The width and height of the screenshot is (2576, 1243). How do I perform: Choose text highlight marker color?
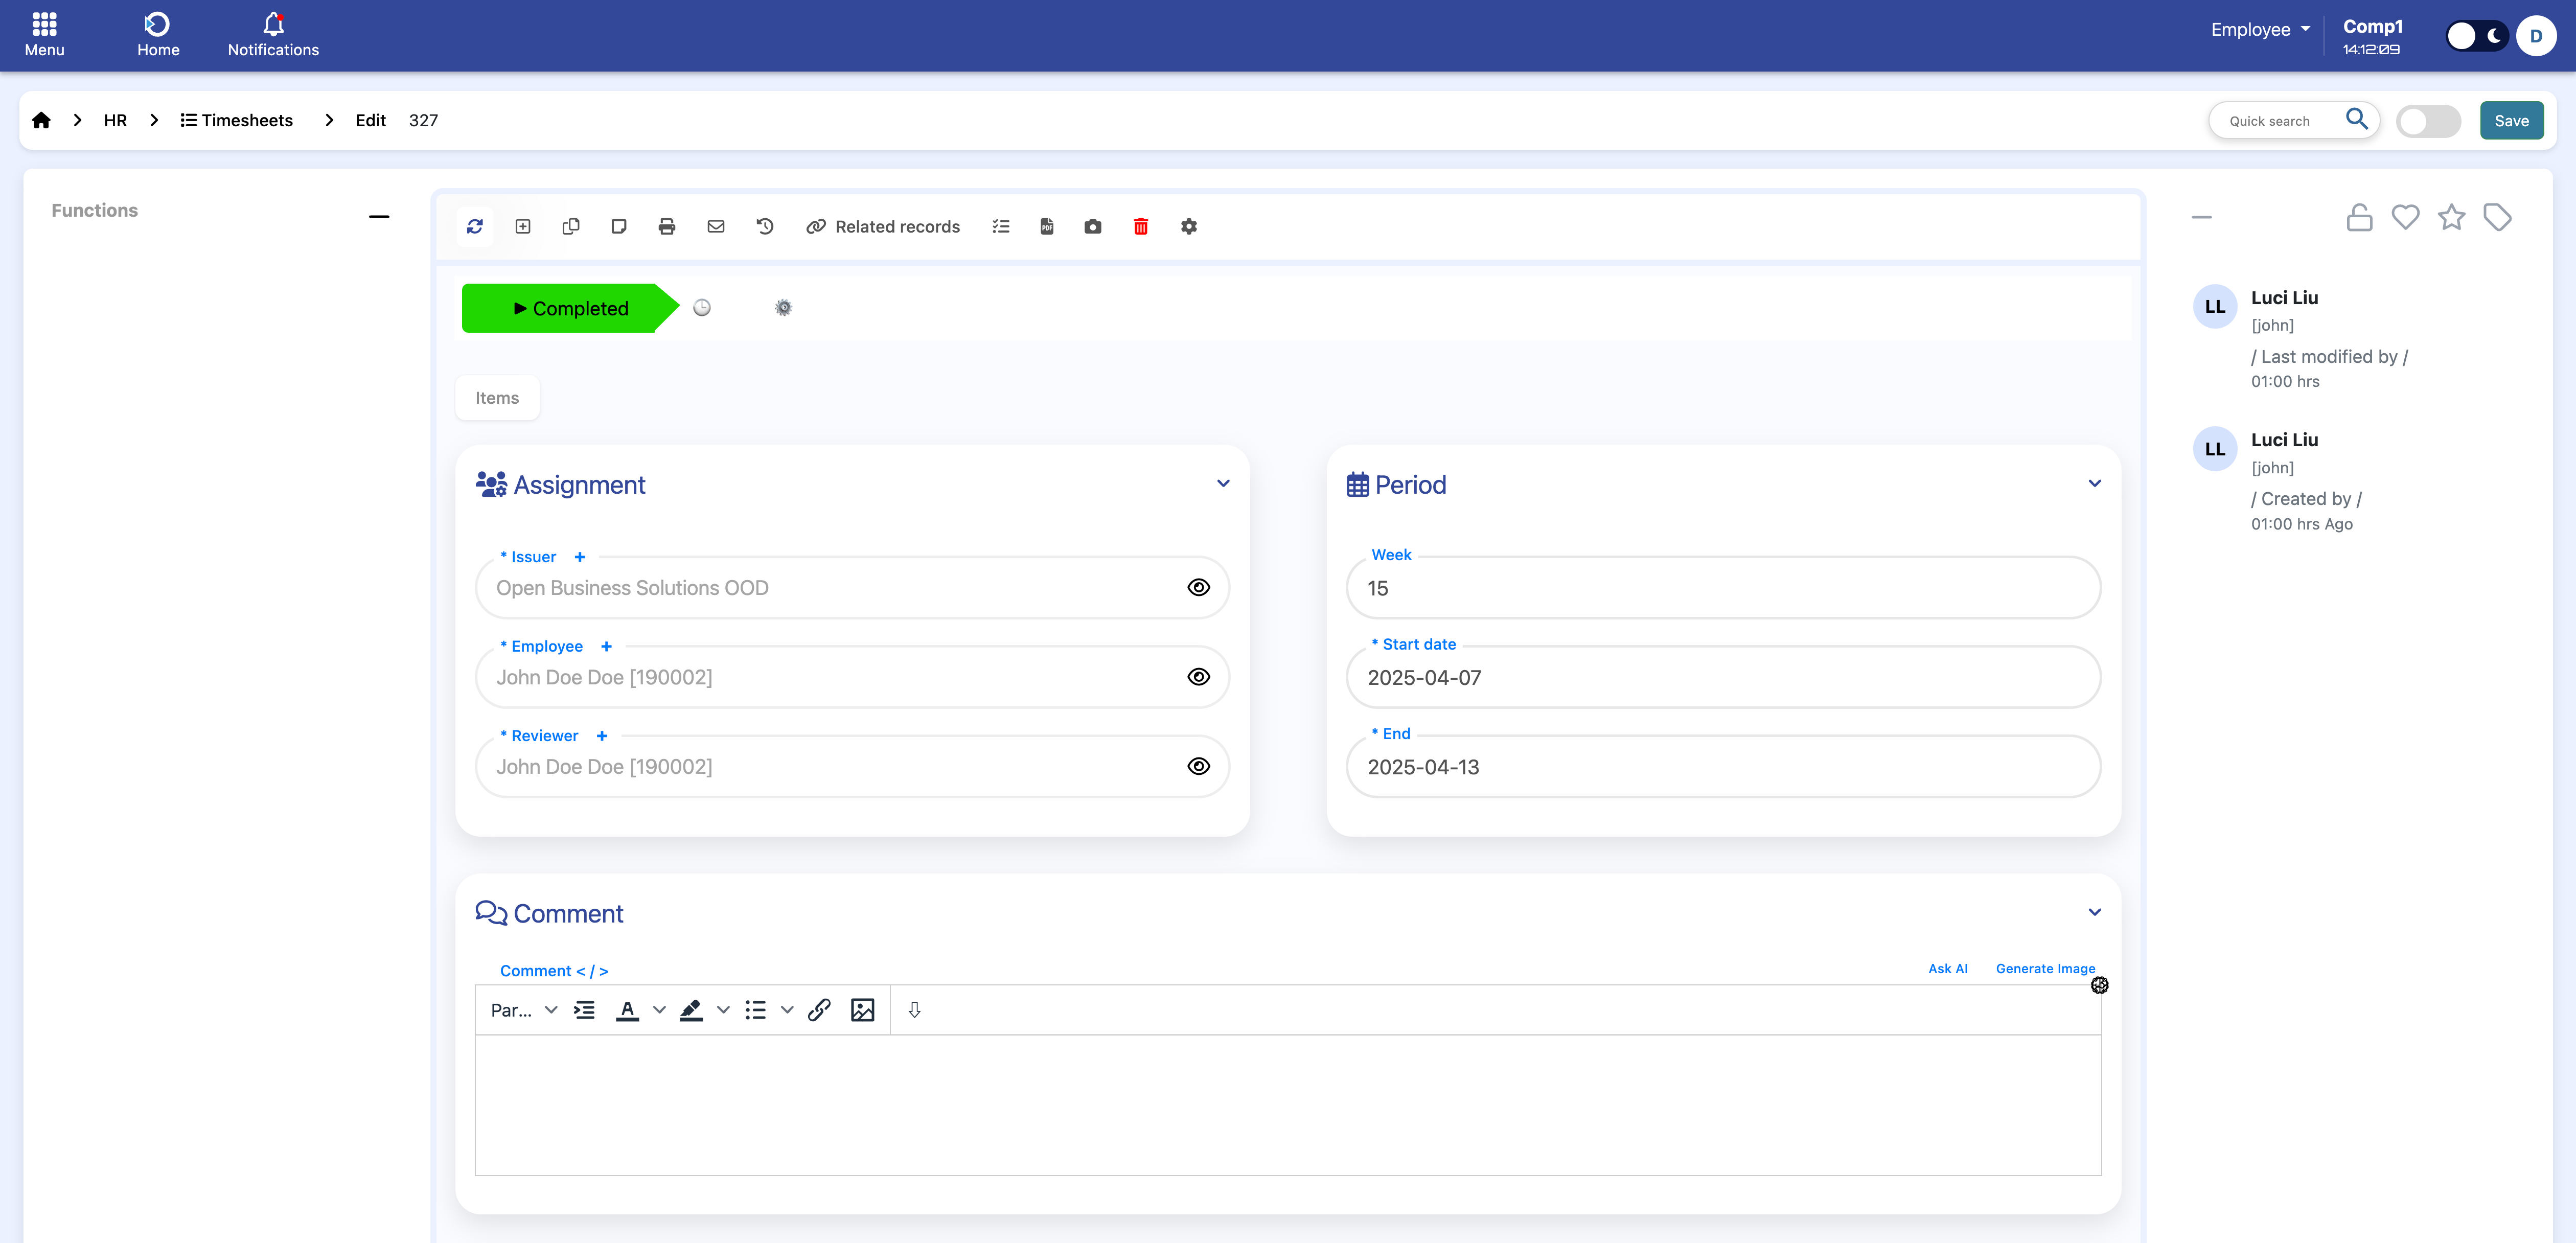coord(691,1010)
